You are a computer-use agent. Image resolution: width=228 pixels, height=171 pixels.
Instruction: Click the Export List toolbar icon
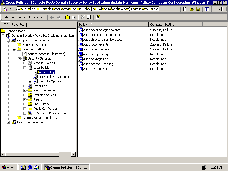click(89, 17)
